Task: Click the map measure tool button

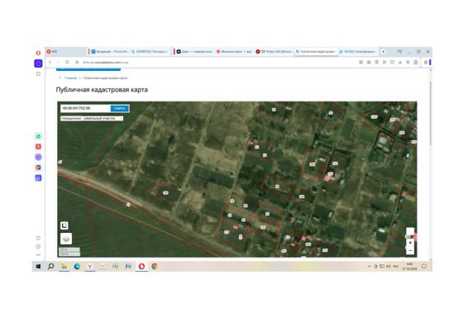Action: coord(64,225)
